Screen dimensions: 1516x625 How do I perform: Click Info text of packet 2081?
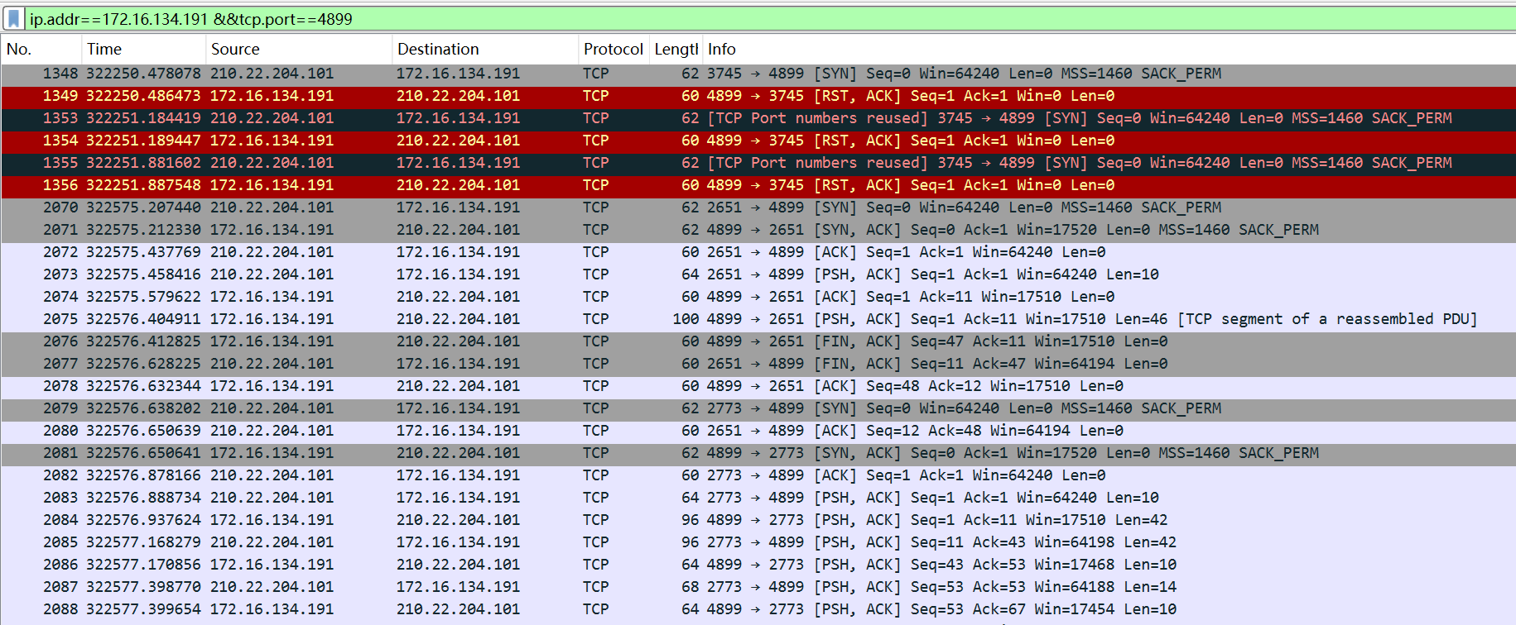pos(1013,453)
